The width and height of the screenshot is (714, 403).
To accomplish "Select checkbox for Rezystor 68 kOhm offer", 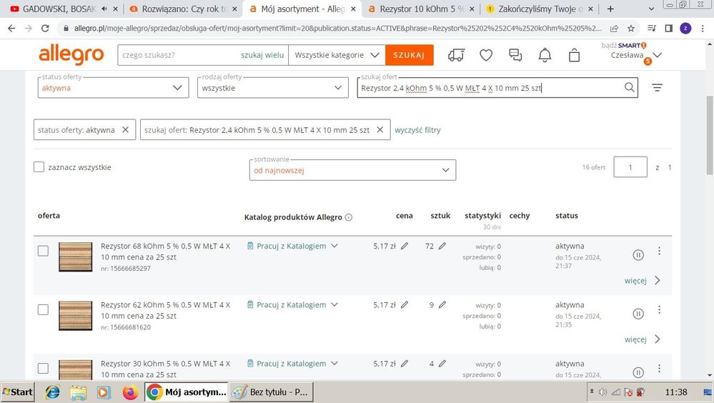I will 43,251.
